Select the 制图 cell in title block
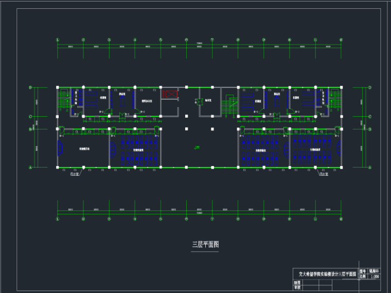391x293 pixels. (x=297, y=282)
